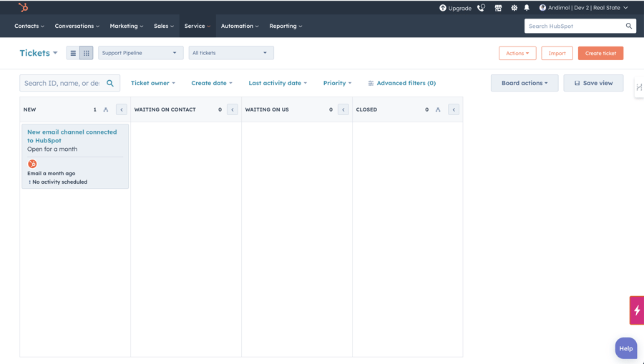Screen dimensions: 644x364
Task: Switch to board view
Action: 87,53
